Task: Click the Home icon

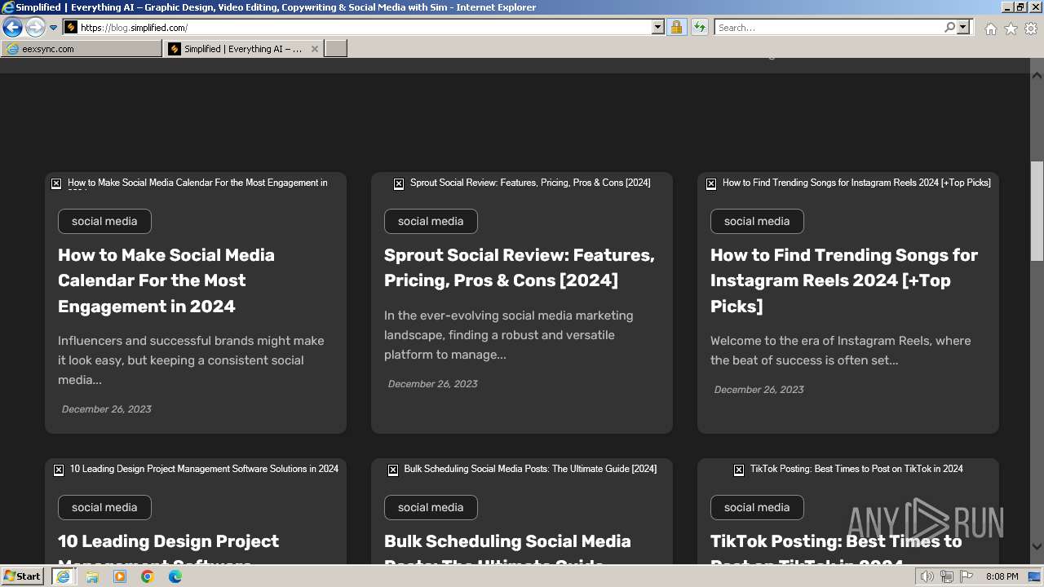Action: pyautogui.click(x=990, y=29)
